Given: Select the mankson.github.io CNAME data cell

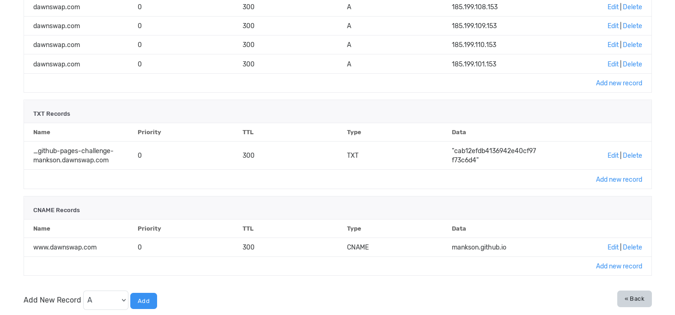Looking at the screenshot, I should pyautogui.click(x=479, y=247).
